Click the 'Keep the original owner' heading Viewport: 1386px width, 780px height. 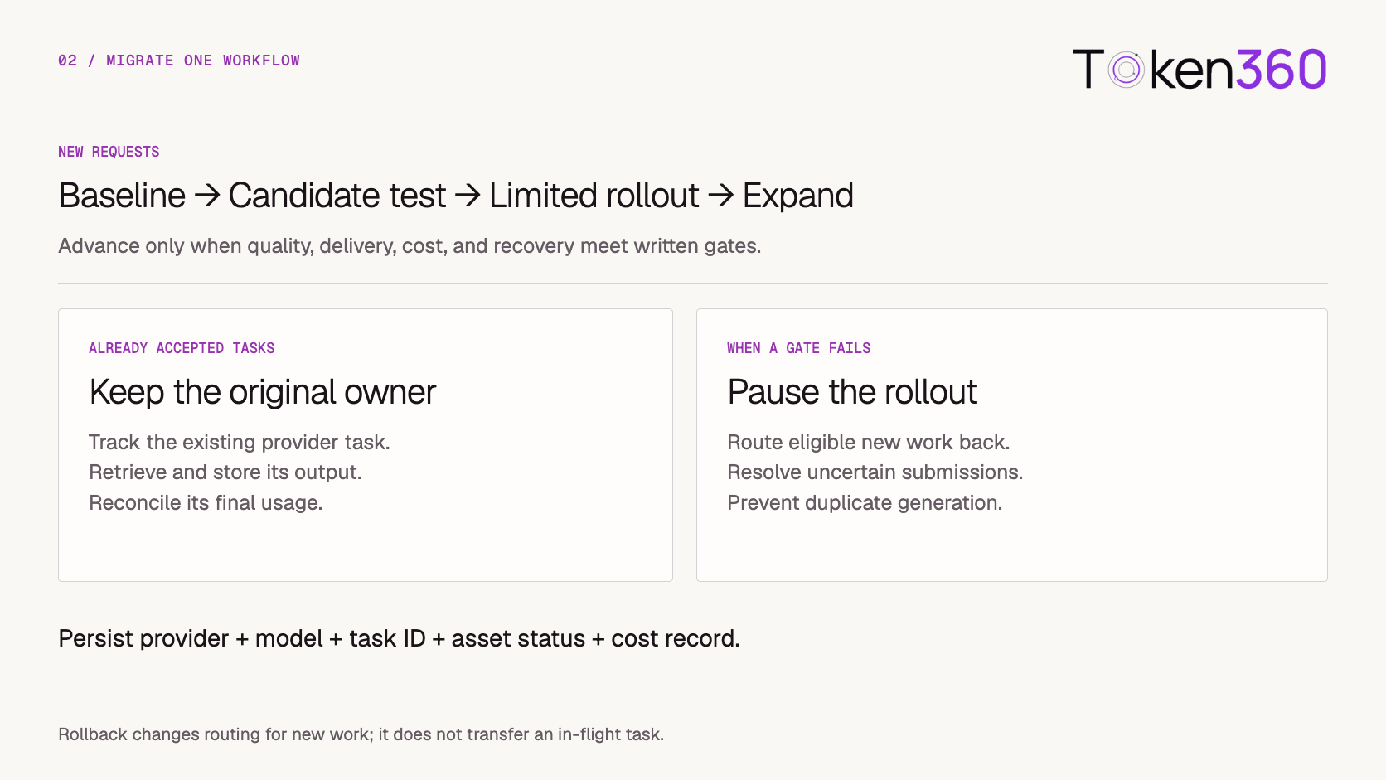(x=262, y=392)
